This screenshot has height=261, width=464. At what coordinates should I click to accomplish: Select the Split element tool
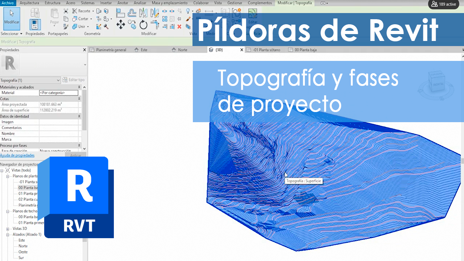[165, 11]
